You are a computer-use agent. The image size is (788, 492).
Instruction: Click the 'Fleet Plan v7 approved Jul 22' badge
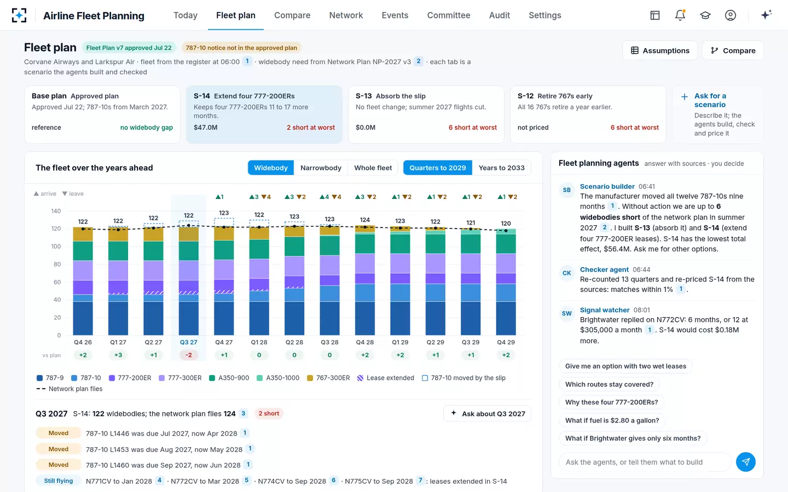[x=129, y=48]
